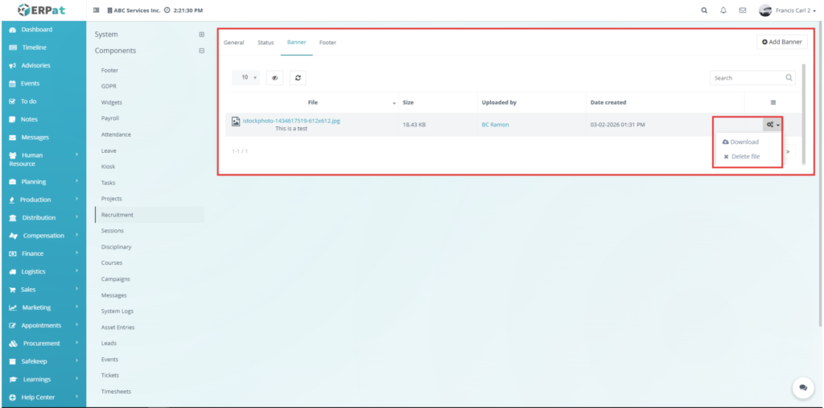The width and height of the screenshot is (824, 408).
Task: Click the ABC Services Inc. company name
Action: [137, 10]
